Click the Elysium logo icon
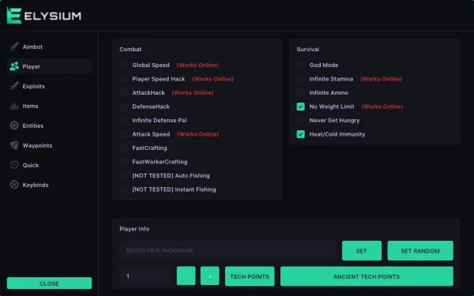The width and height of the screenshot is (474, 296). coord(14,16)
